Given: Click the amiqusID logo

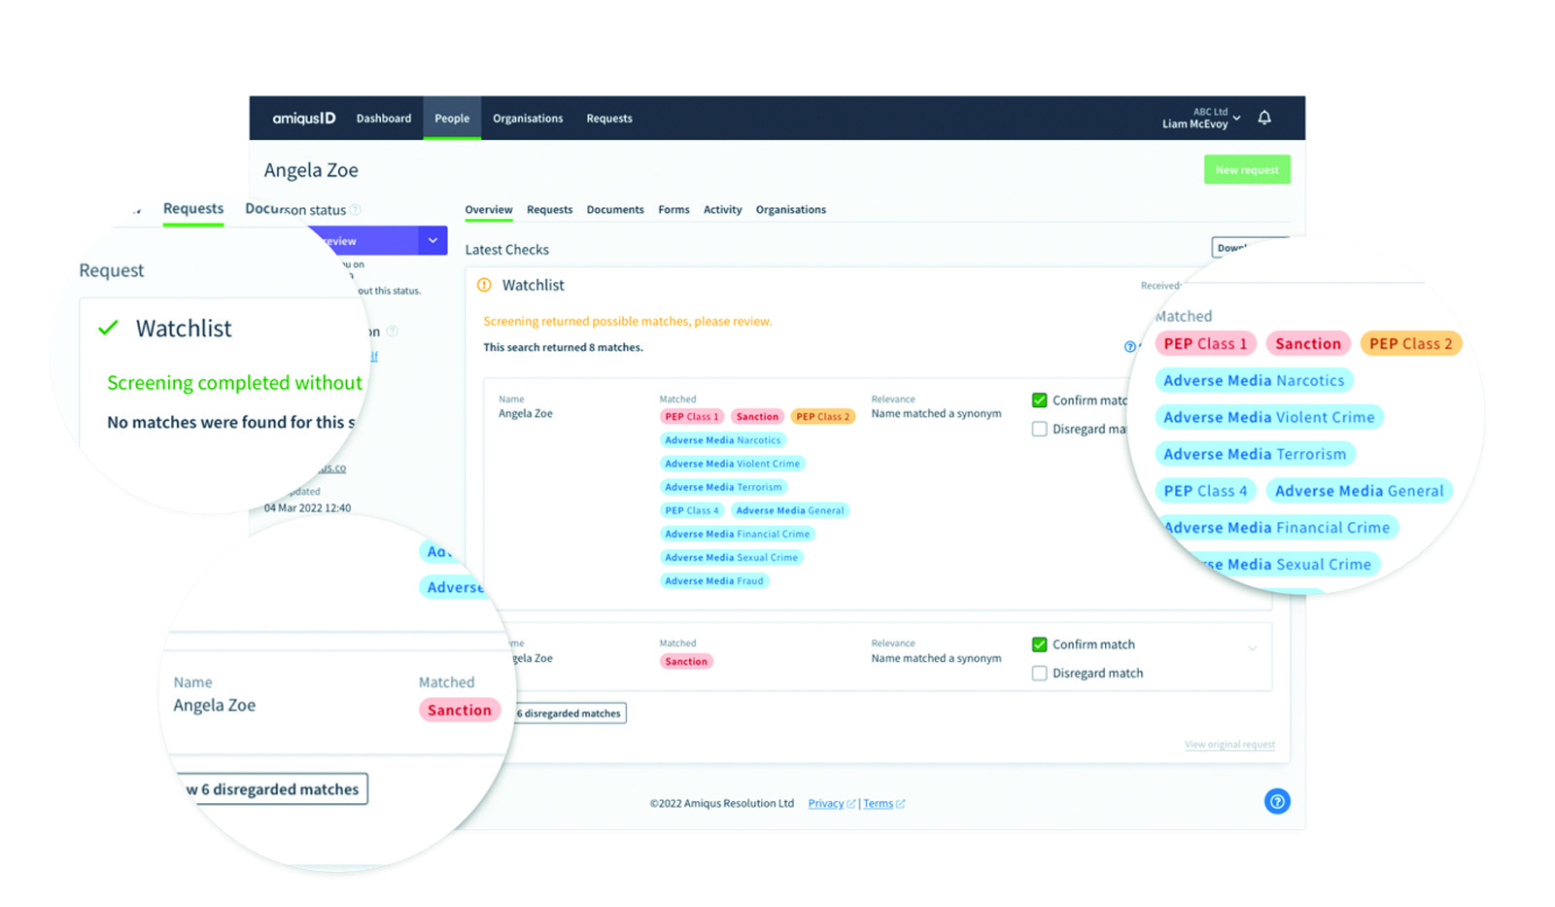Looking at the screenshot, I should point(303,119).
